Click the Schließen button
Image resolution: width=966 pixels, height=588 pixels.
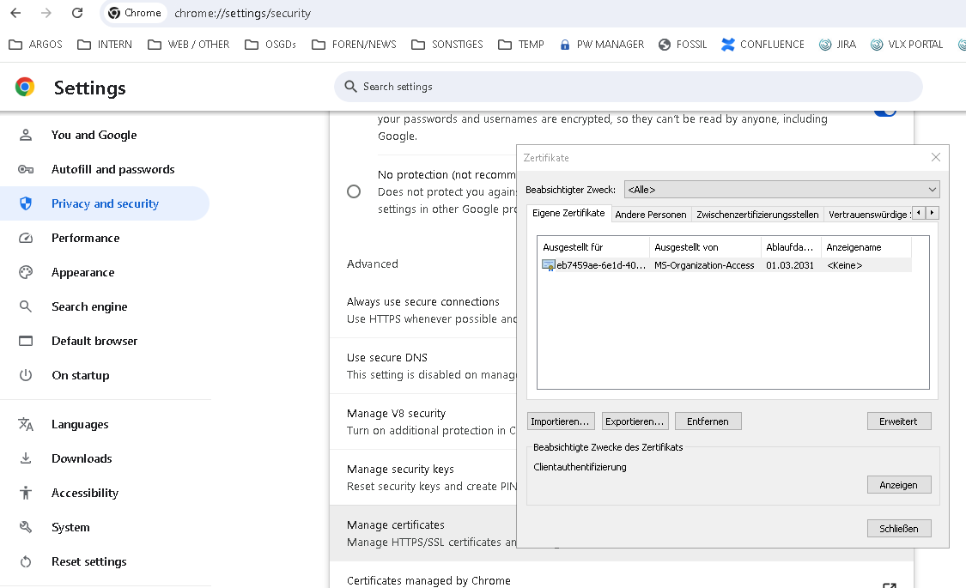point(899,529)
